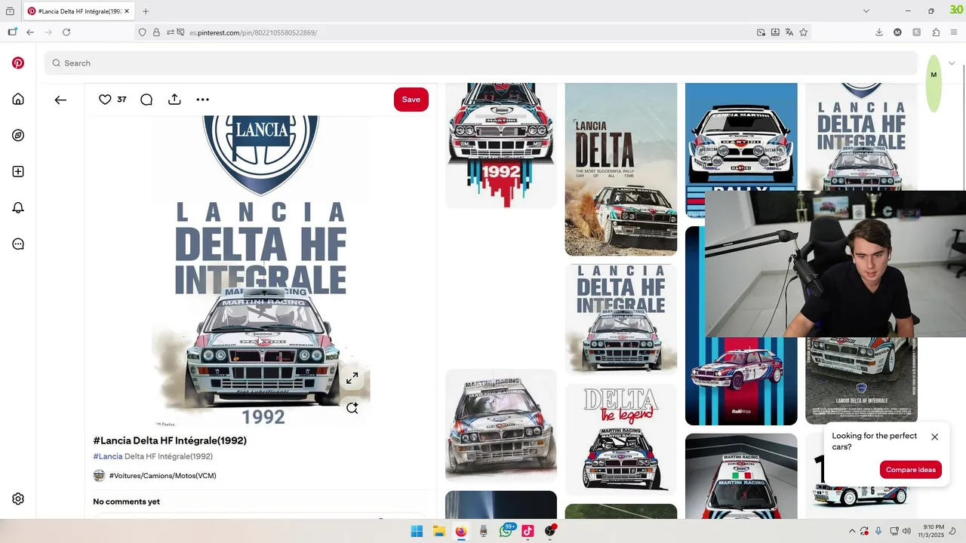The image size is (966, 543).
Task: Save the Lancia Delta pin
Action: pyautogui.click(x=411, y=100)
